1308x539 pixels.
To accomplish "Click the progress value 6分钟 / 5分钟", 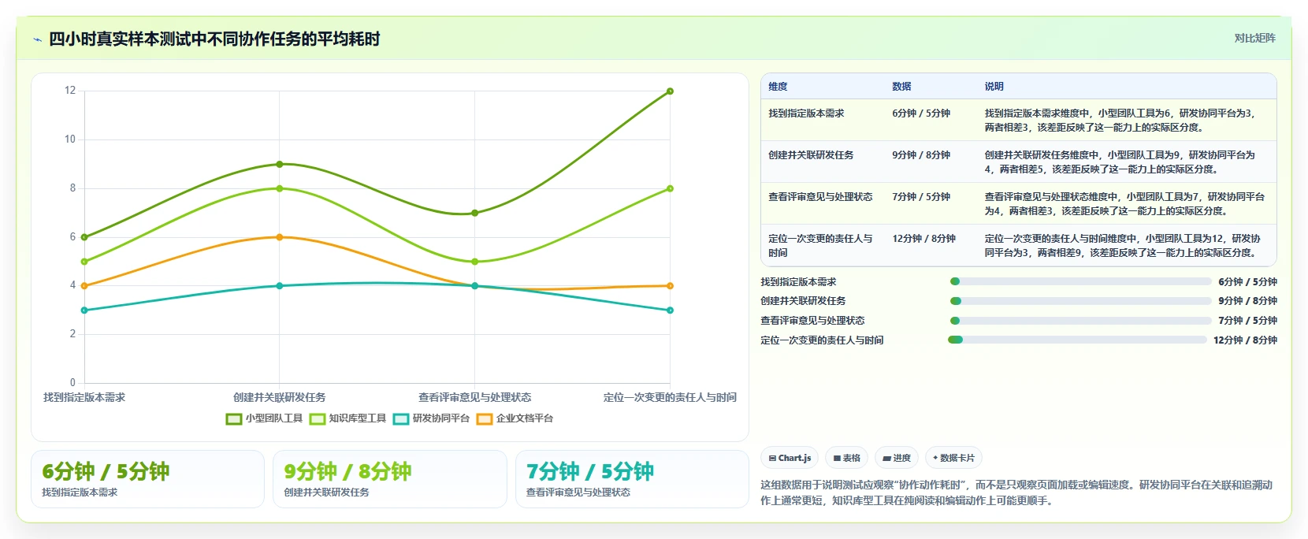I will 1247,282.
